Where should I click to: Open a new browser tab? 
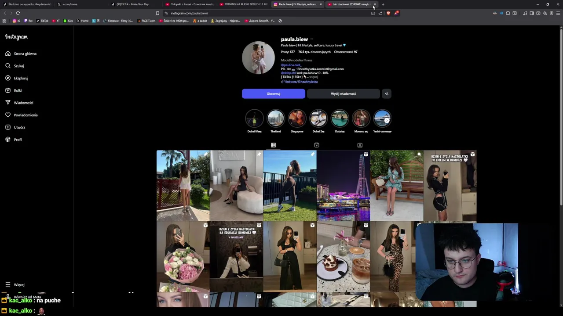[383, 4]
